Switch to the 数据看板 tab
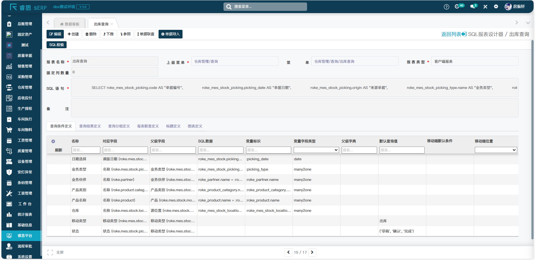535x260 pixels. pos(70,24)
